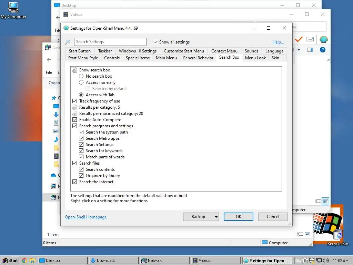Click the Cancel button
This screenshot has height=265, width=353.
[x=273, y=217]
